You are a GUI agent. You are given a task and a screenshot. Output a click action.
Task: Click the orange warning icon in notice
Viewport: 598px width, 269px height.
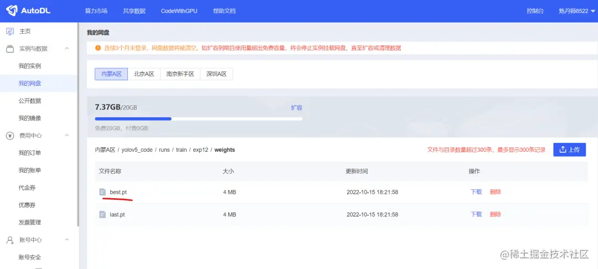[x=97, y=48]
